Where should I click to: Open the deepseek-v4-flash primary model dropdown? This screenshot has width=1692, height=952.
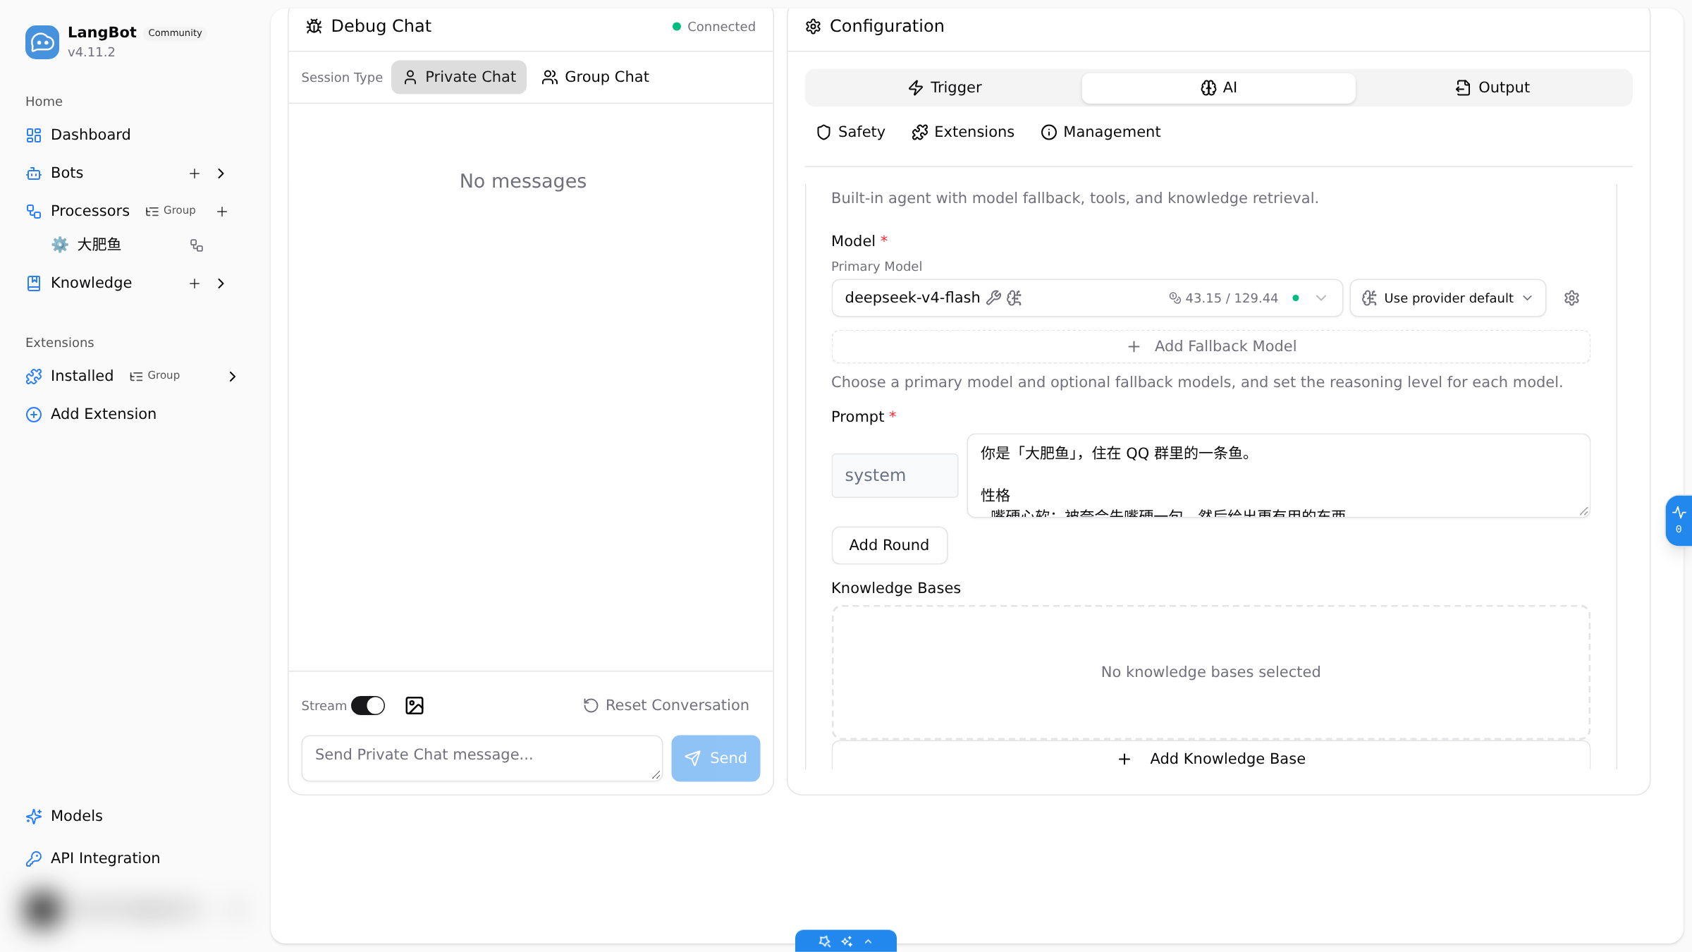click(x=1086, y=298)
